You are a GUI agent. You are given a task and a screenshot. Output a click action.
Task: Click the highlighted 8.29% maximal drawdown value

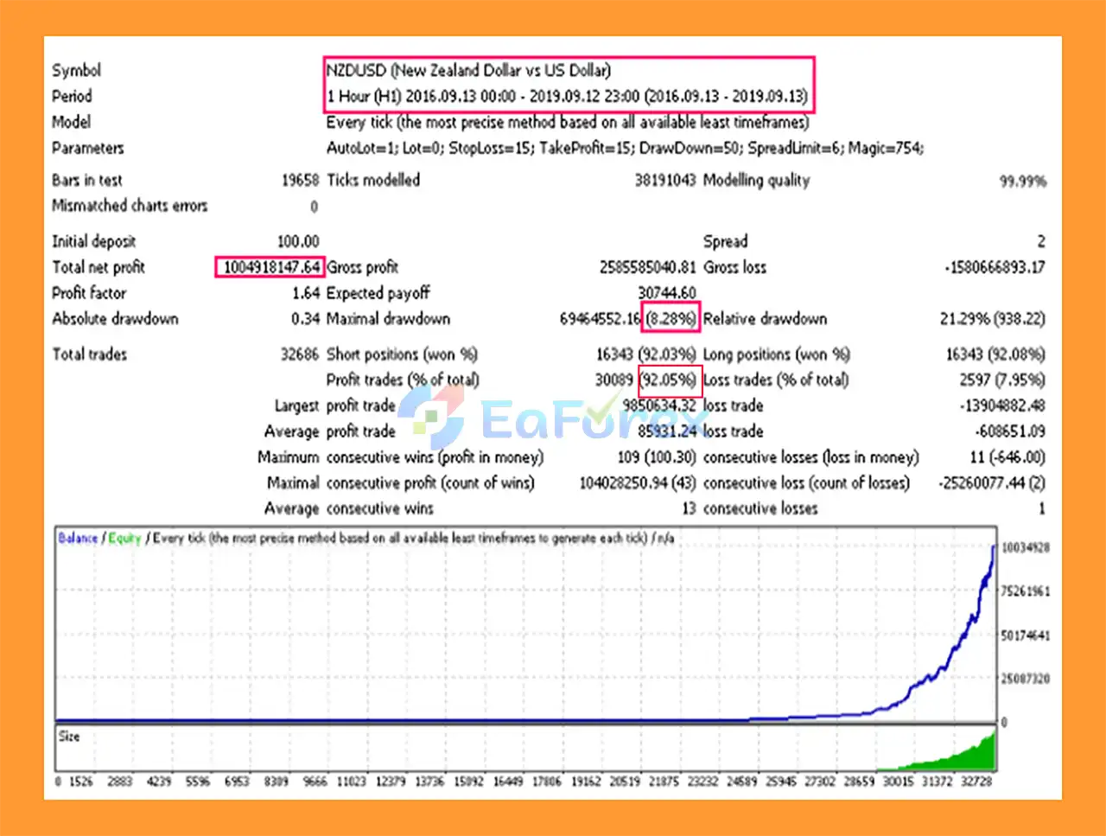(x=671, y=319)
